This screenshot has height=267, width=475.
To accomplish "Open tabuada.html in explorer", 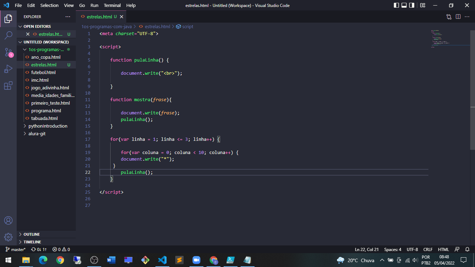I will tap(46, 118).
